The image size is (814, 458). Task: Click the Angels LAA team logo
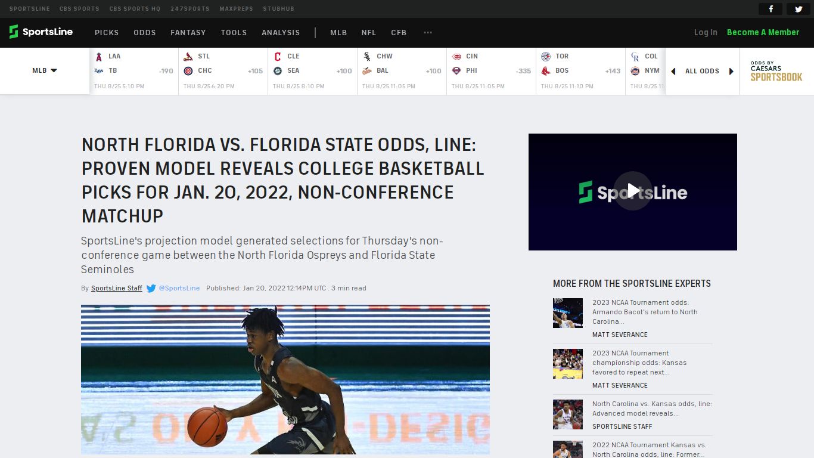99,57
